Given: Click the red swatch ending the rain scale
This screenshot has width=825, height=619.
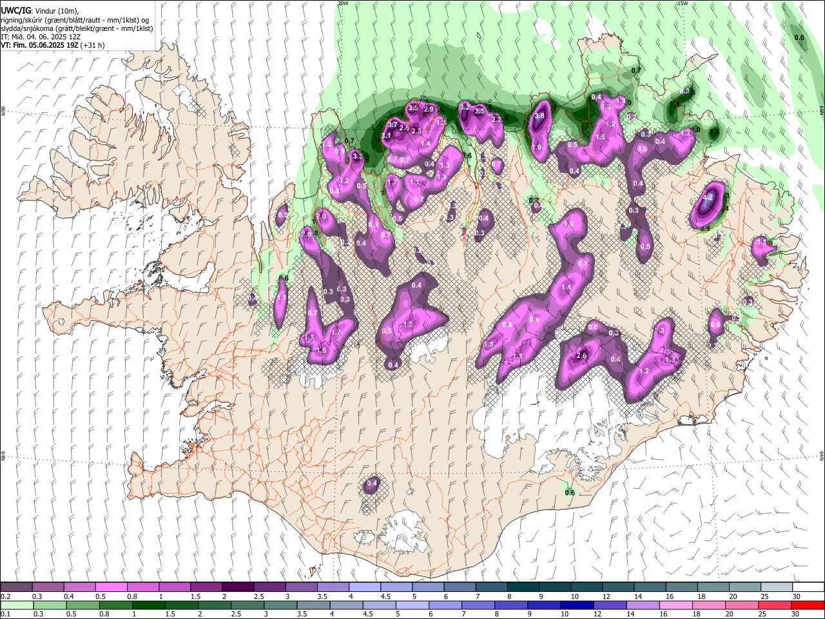Looking at the screenshot, I should tap(808, 605).
